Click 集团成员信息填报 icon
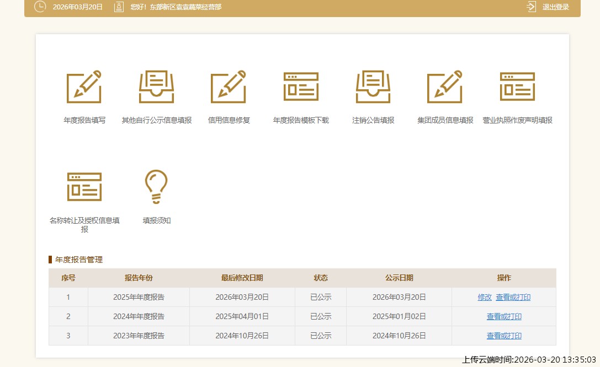Screen dimensions: 600x367 445,87
